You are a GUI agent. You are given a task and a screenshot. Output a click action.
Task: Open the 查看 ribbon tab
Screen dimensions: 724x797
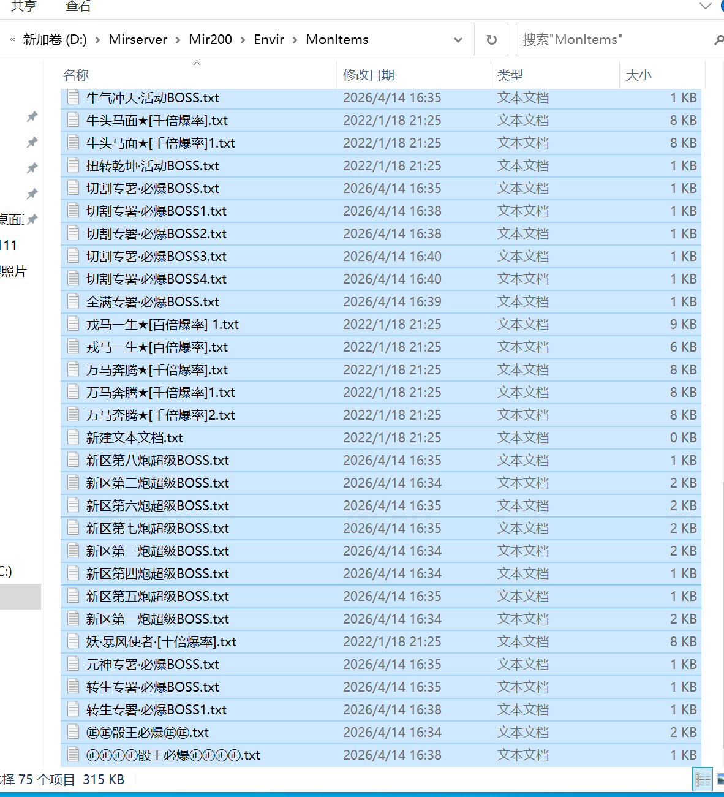(x=78, y=6)
